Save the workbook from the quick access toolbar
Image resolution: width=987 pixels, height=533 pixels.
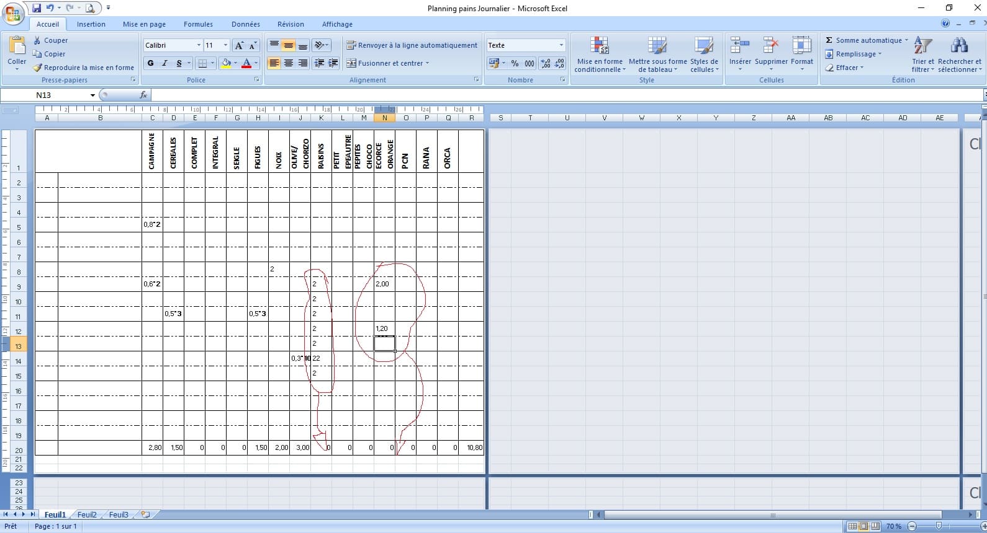click(x=37, y=8)
